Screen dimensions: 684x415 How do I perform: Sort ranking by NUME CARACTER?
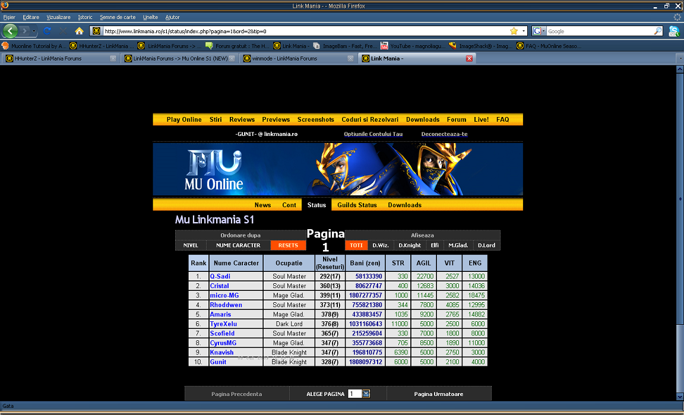click(238, 245)
